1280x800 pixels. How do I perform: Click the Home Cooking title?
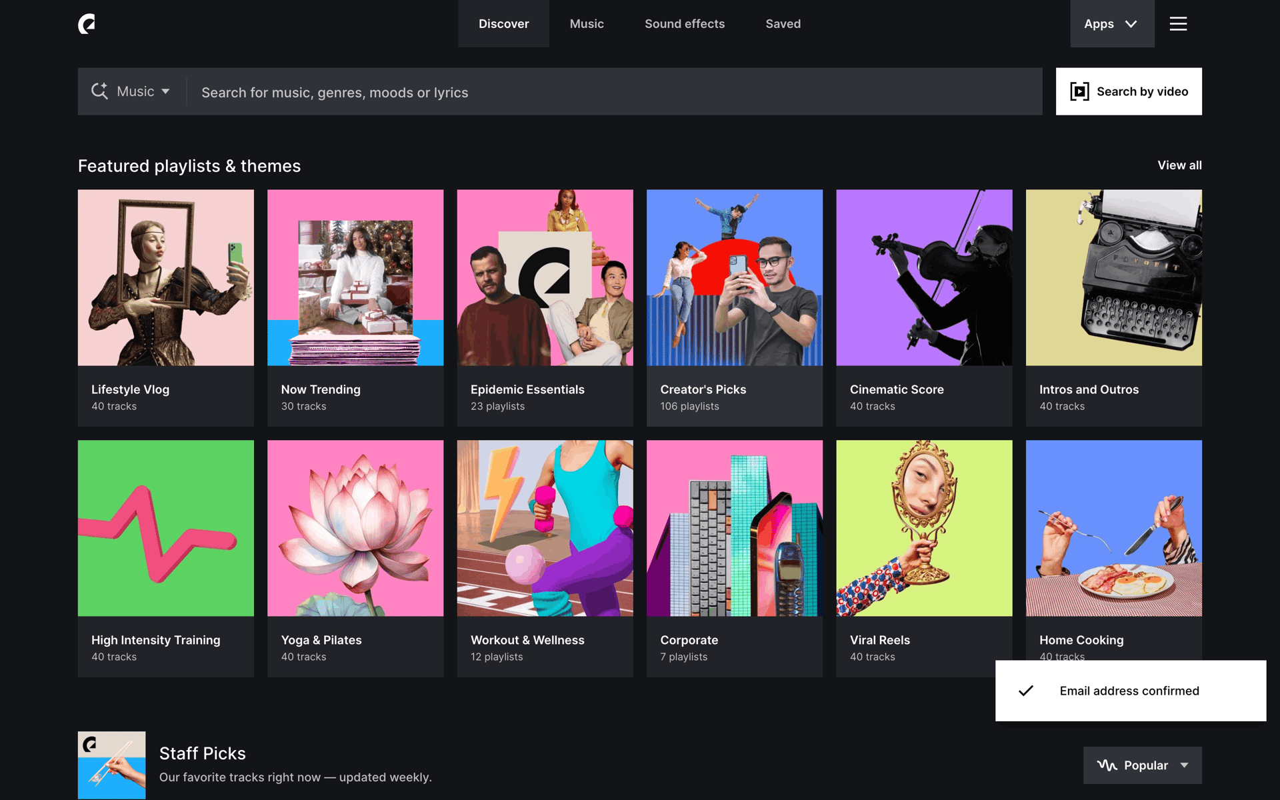pyautogui.click(x=1081, y=640)
